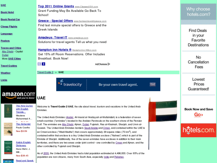Click the previous ads arrow icon
Screen dimensions: 217x163
tap(39, 64)
